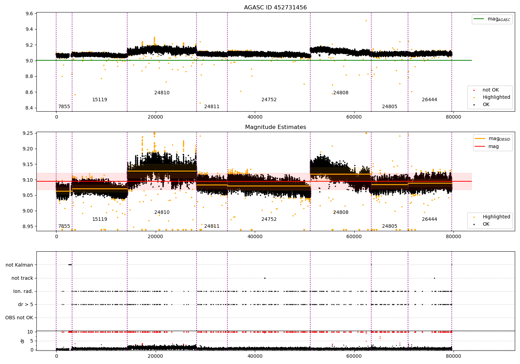
Task: Click obsid label 24811 in Magnitude Estimates panel
Action: pos(212,226)
